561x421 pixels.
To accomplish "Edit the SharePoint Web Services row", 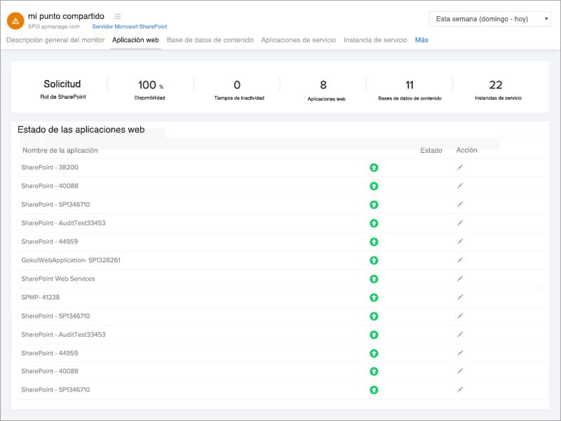I will point(460,279).
